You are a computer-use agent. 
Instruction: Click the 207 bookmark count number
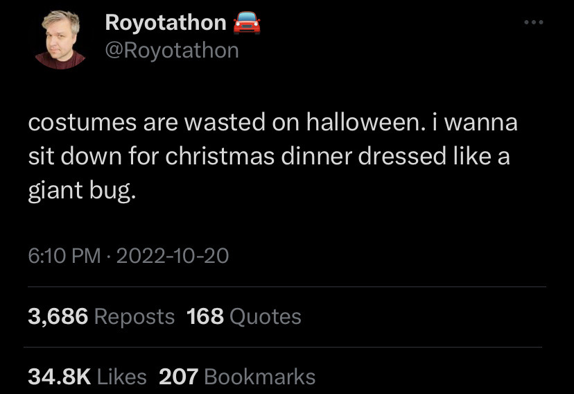click(x=179, y=377)
